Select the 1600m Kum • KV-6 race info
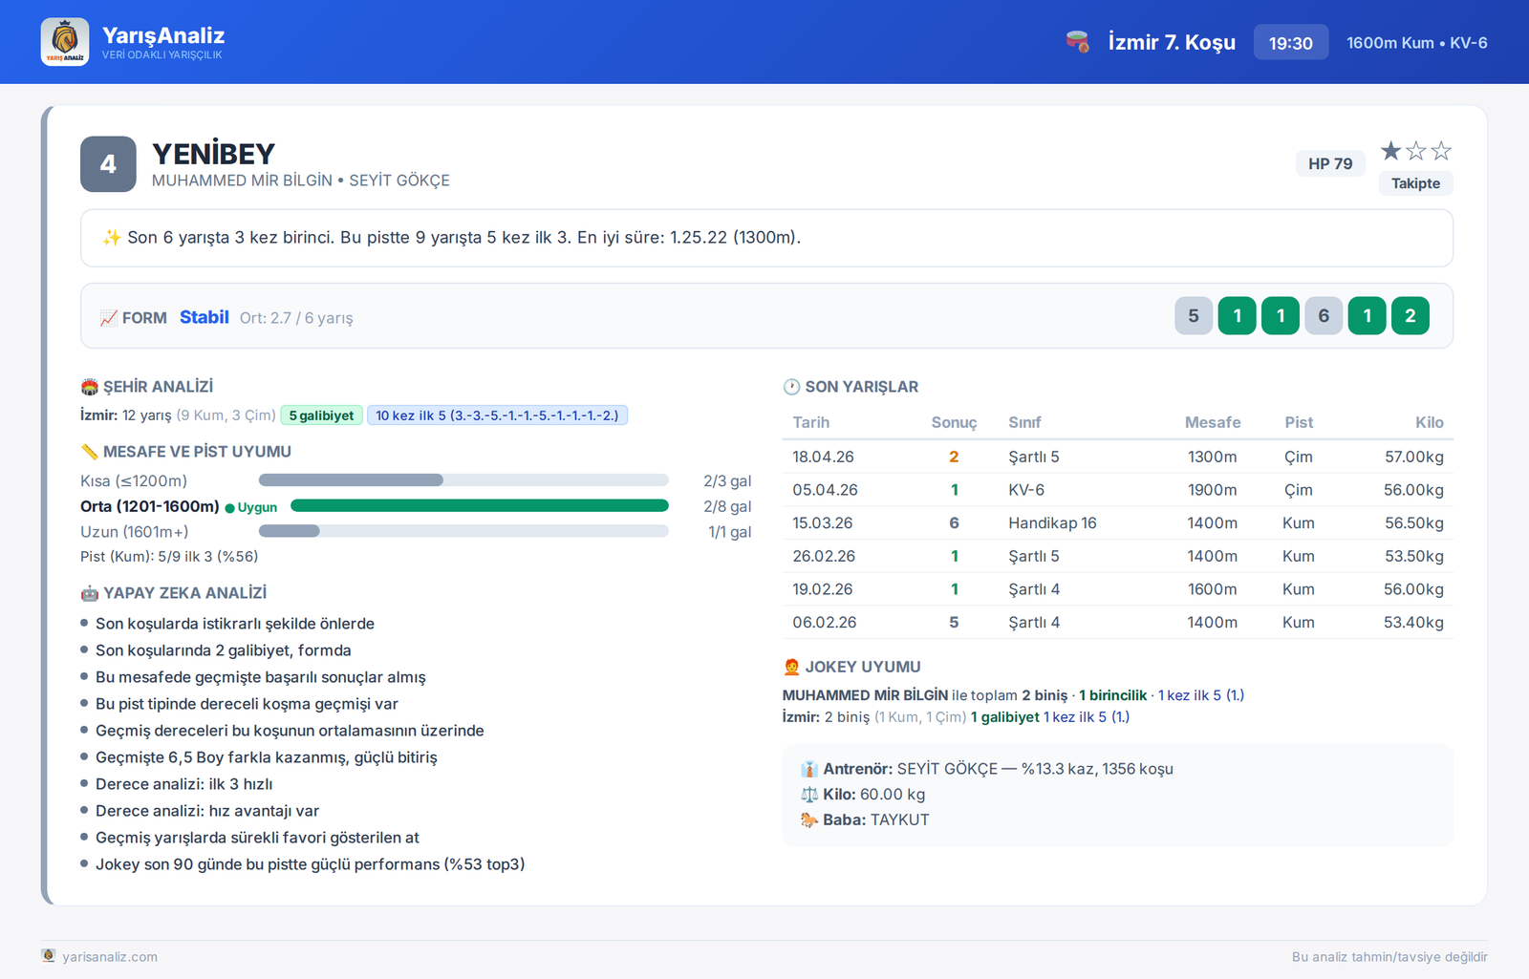The width and height of the screenshot is (1529, 979). pos(1417,43)
